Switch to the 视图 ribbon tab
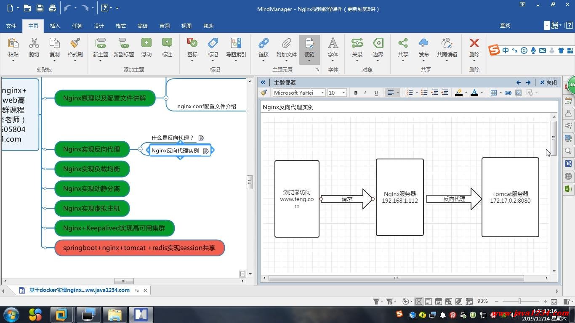 coord(186,26)
